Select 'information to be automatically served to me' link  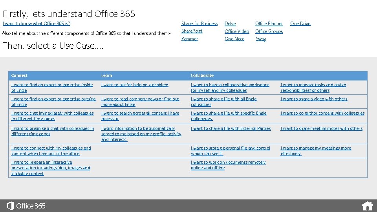click(x=141, y=134)
